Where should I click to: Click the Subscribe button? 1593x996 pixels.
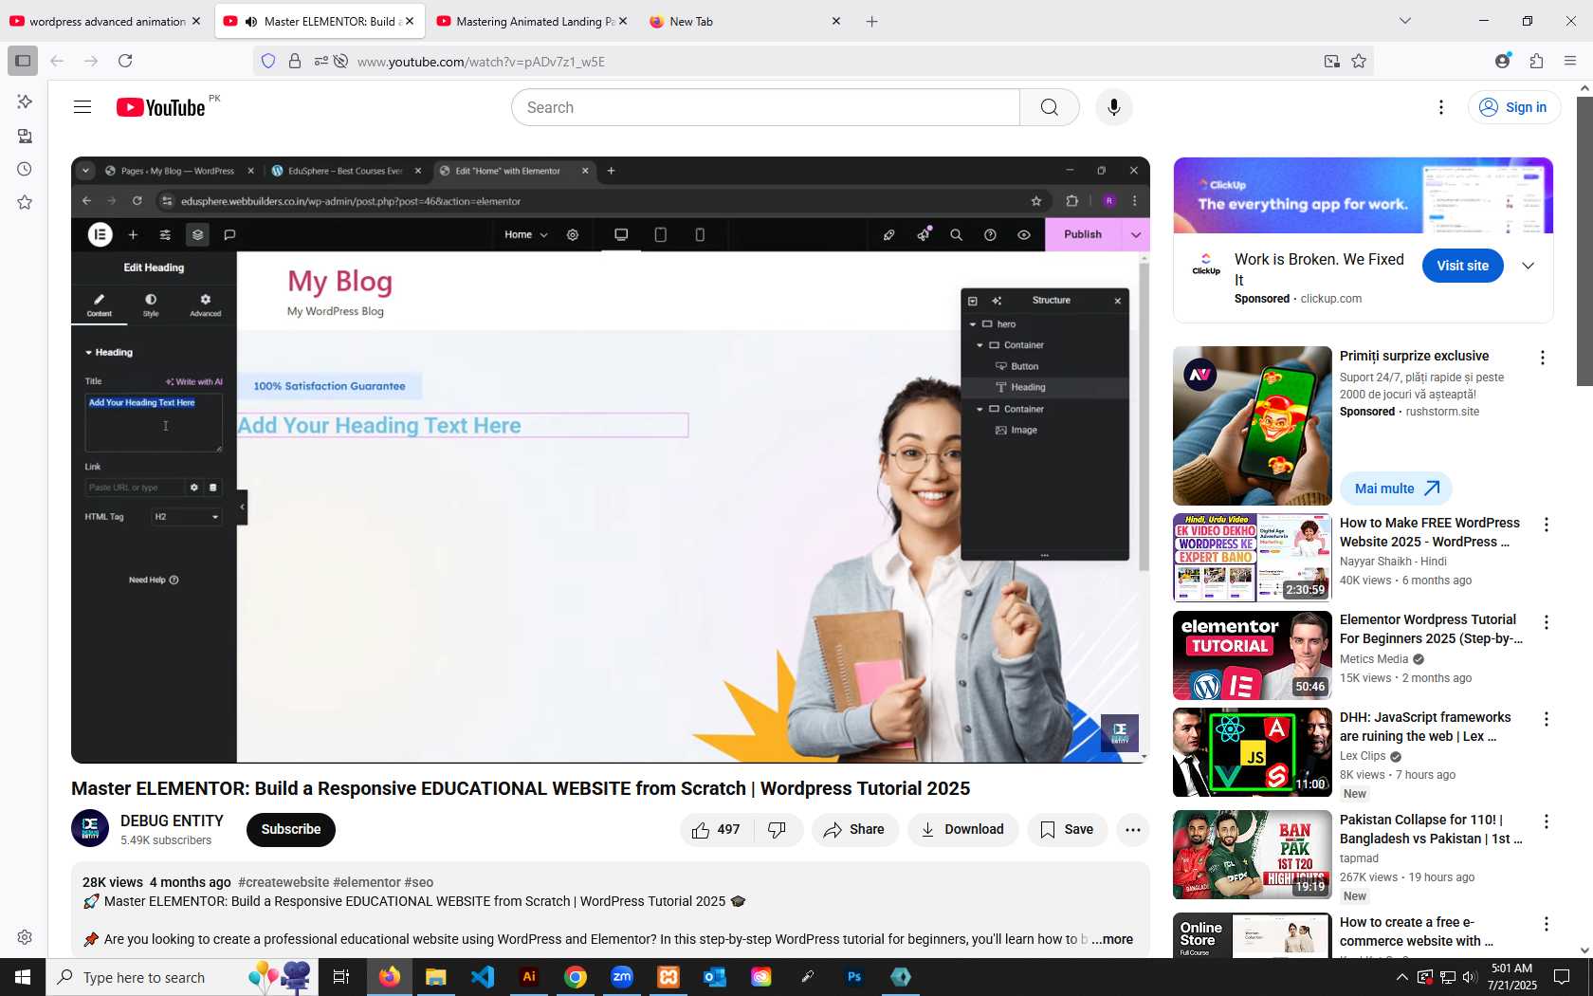tap(290, 829)
